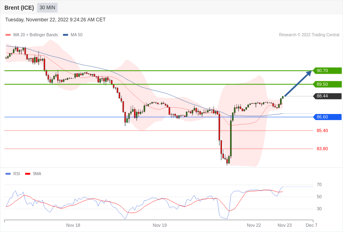Screen dimensions: 343x232
Task: Click the RSI 50 level value
Action: point(319,197)
